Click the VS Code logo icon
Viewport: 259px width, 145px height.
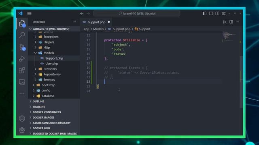[21, 13]
